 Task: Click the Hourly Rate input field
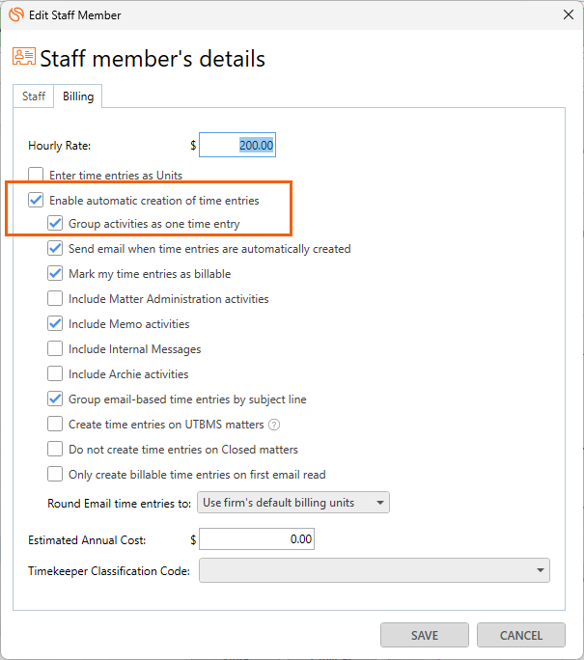click(x=237, y=145)
